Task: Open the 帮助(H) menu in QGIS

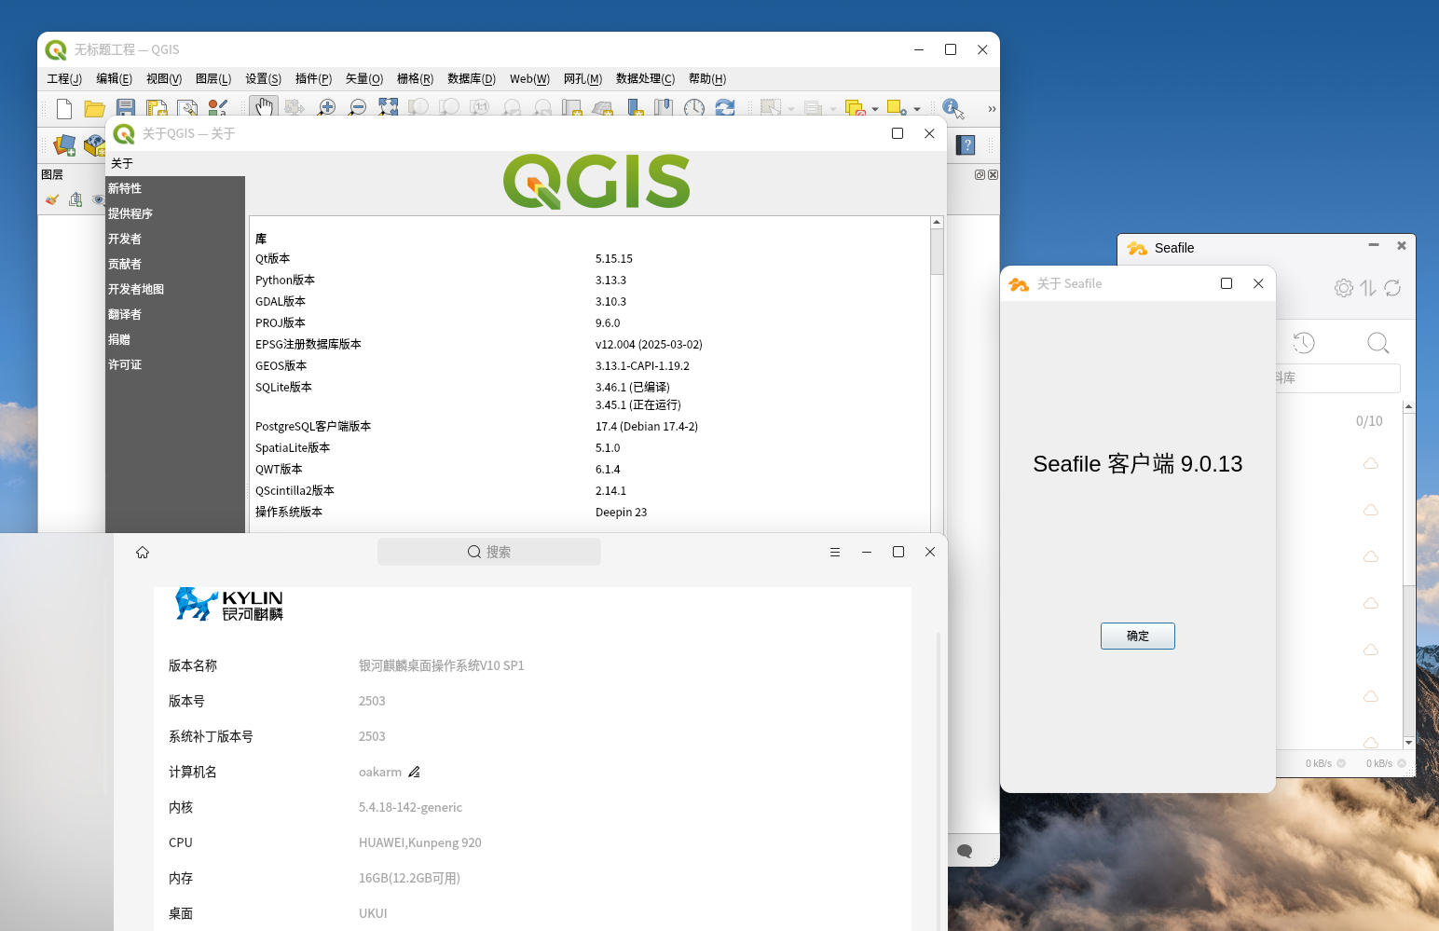Action: [707, 78]
